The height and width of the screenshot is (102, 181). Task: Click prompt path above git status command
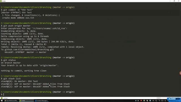click(38, 58)
